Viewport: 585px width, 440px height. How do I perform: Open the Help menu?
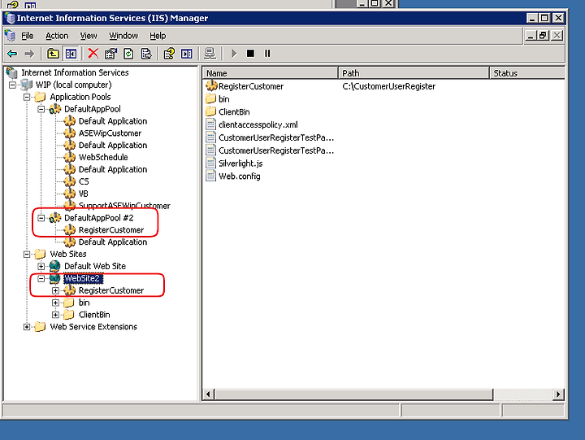[158, 36]
